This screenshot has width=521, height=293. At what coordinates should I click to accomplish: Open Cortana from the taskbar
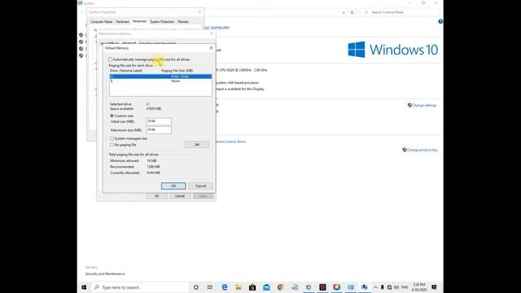click(196, 287)
